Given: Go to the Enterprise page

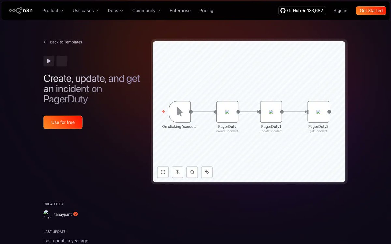Looking at the screenshot, I should click(x=180, y=11).
